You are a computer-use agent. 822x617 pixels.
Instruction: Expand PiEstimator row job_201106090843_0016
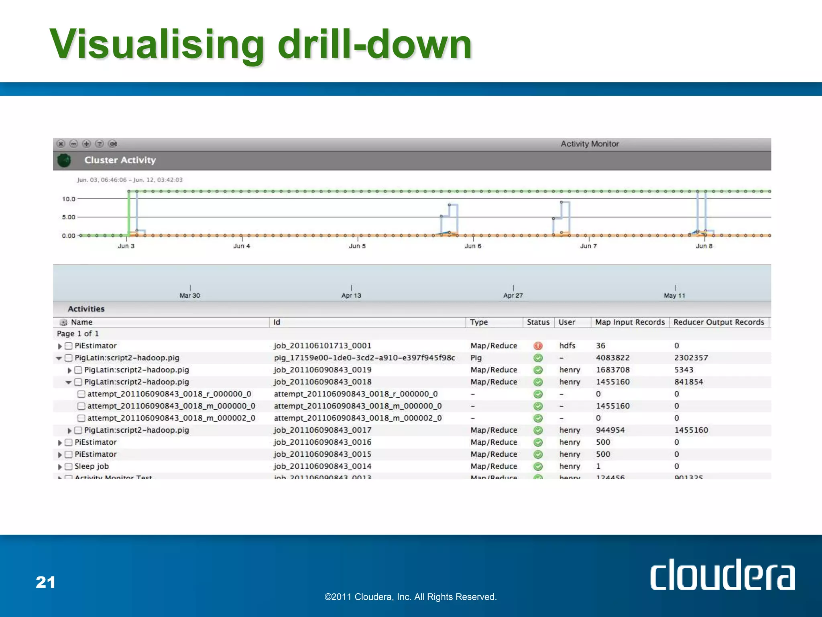[60, 443]
